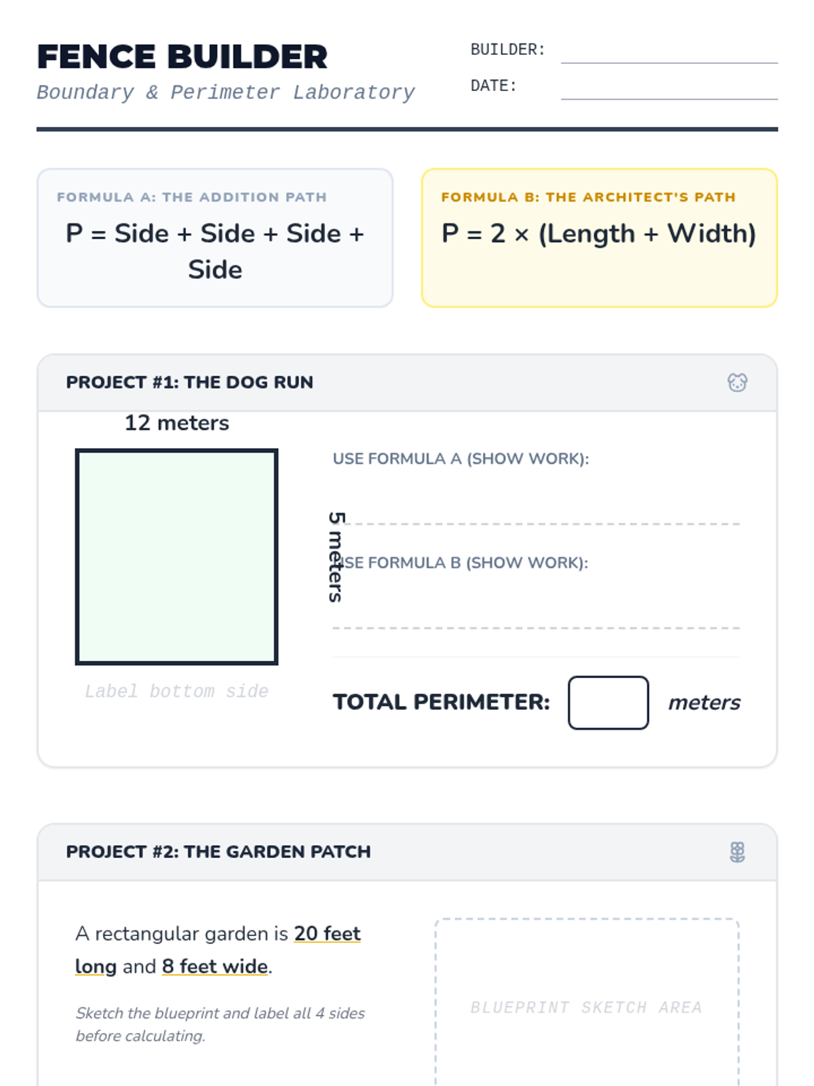The width and height of the screenshot is (814, 1086).
Task: Click the Formula A show-work line
Action: pos(536,509)
